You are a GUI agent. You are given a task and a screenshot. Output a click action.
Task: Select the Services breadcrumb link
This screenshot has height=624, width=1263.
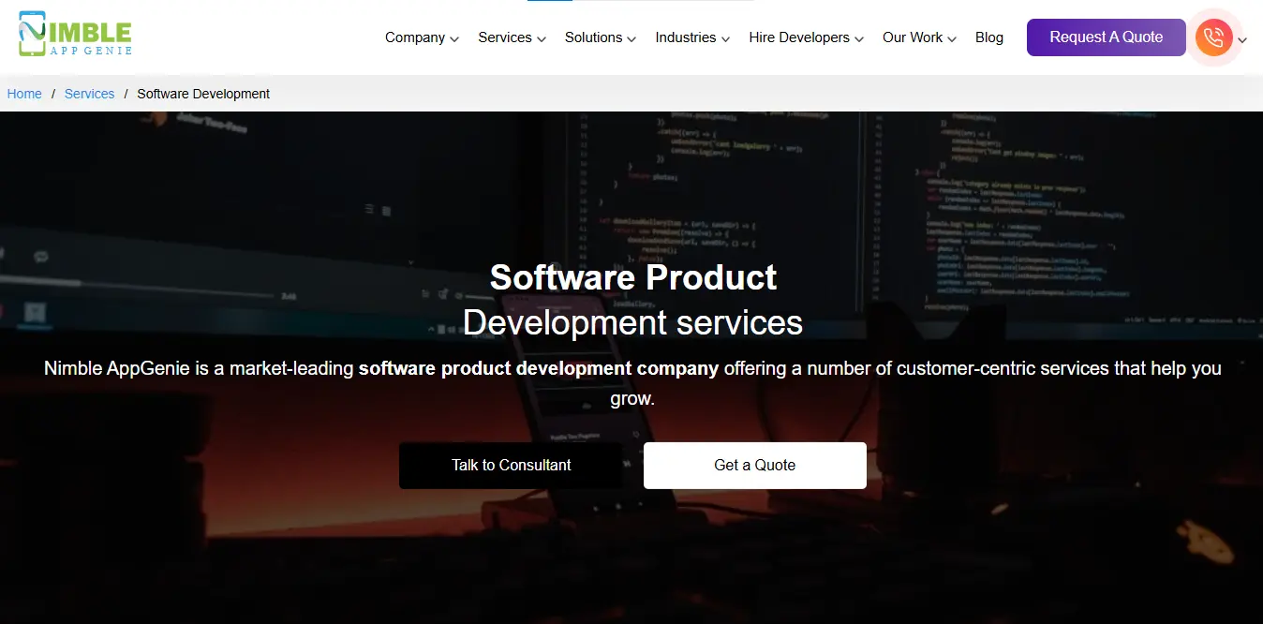(x=89, y=94)
